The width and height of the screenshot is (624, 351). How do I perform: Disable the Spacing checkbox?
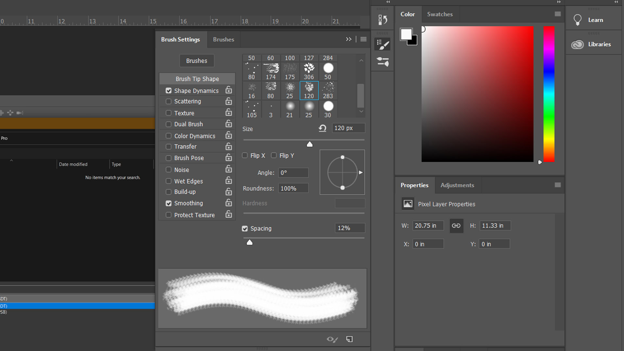(245, 228)
